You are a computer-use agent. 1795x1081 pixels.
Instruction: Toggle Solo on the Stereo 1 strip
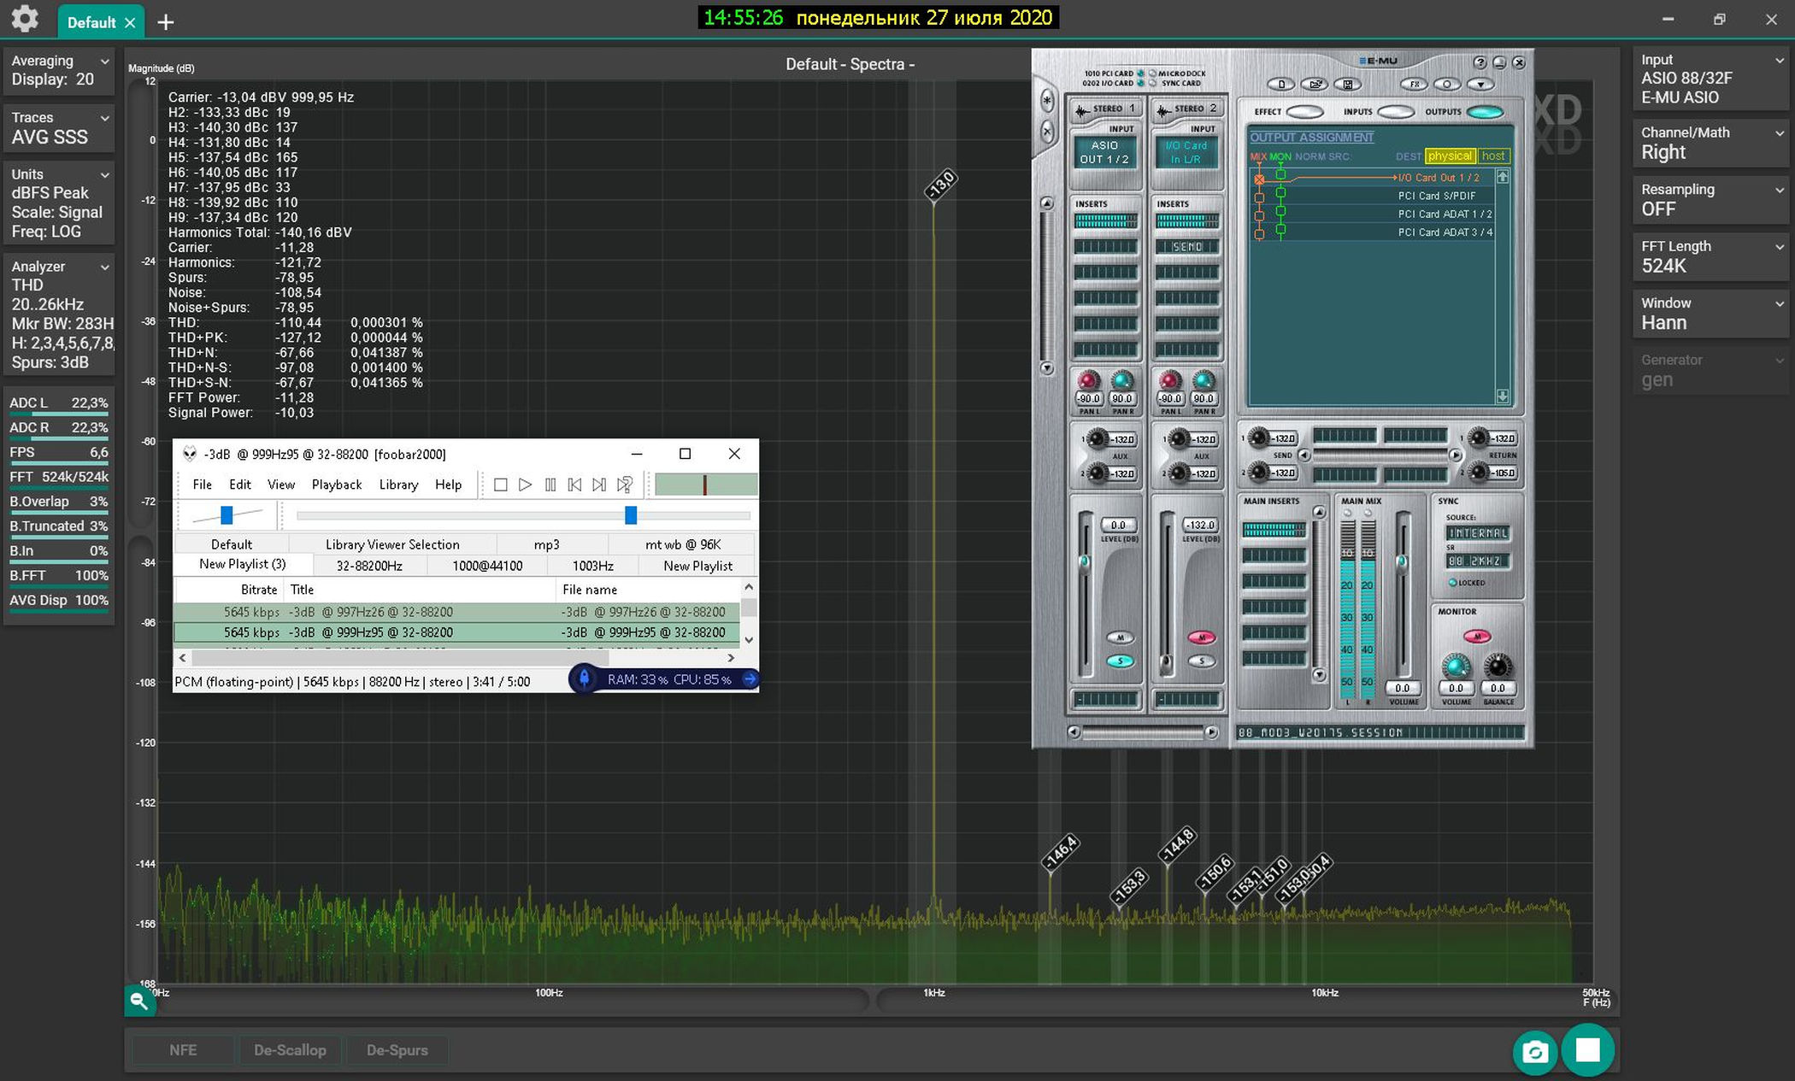tap(1120, 661)
